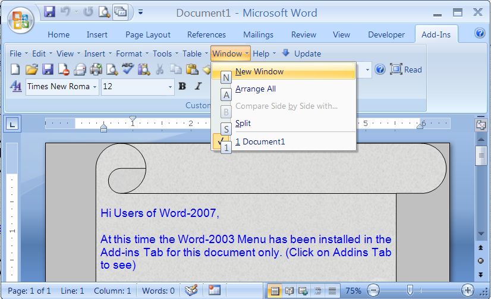Check spelling with the ABC checkmark icon

tap(128, 68)
